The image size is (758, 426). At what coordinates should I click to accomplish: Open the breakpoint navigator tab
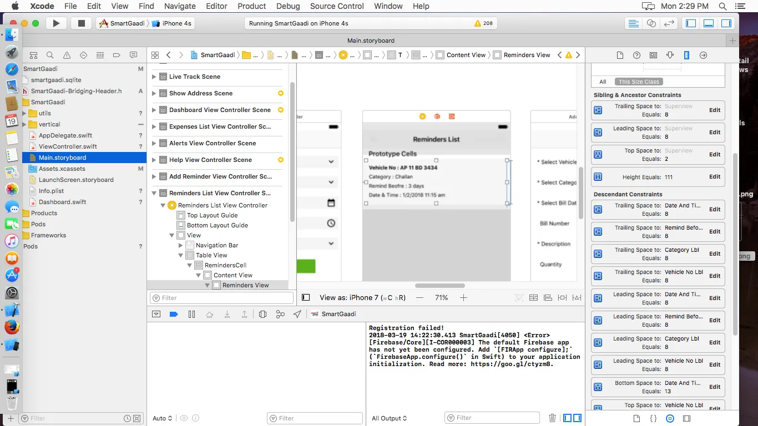pos(117,55)
